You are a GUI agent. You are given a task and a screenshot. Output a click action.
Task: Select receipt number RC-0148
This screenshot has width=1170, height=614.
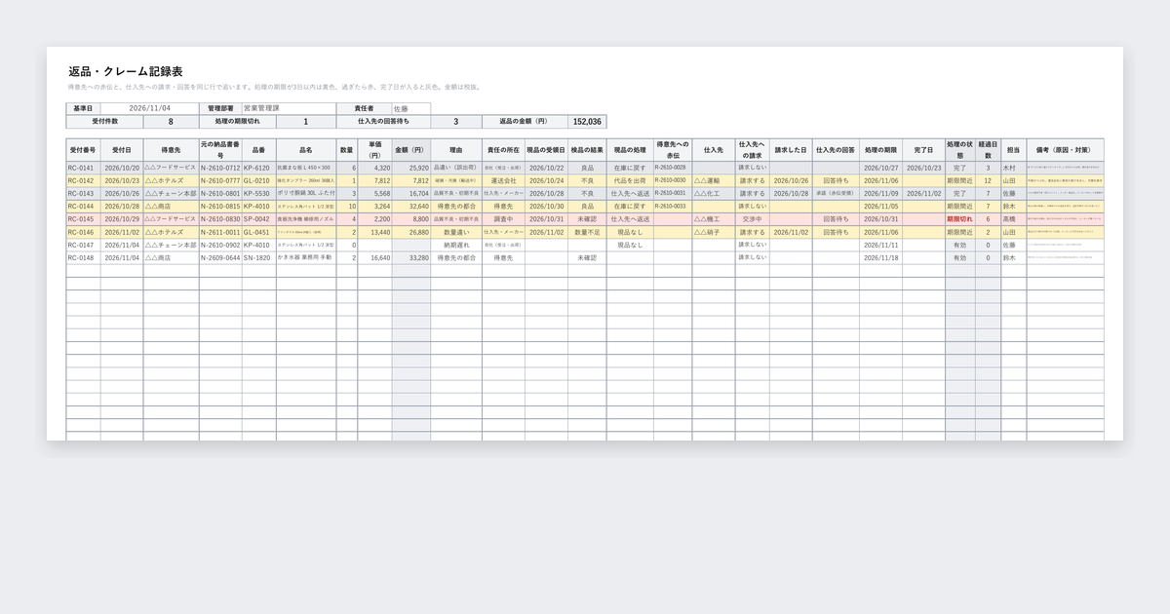coord(81,258)
